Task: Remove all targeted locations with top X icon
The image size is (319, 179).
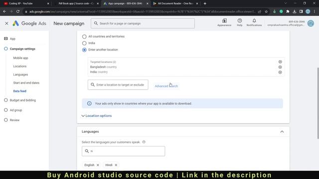Action: [x=280, y=62]
